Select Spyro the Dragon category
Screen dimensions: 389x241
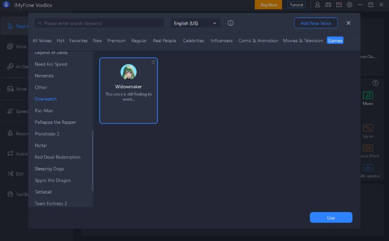click(53, 180)
